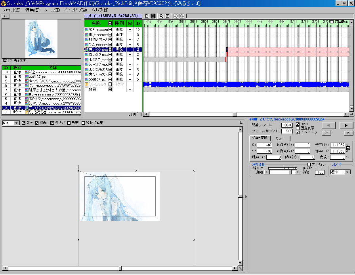Click the magnifier zoom toolbar icon
The width and height of the screenshot is (355, 275).
(161, 16)
